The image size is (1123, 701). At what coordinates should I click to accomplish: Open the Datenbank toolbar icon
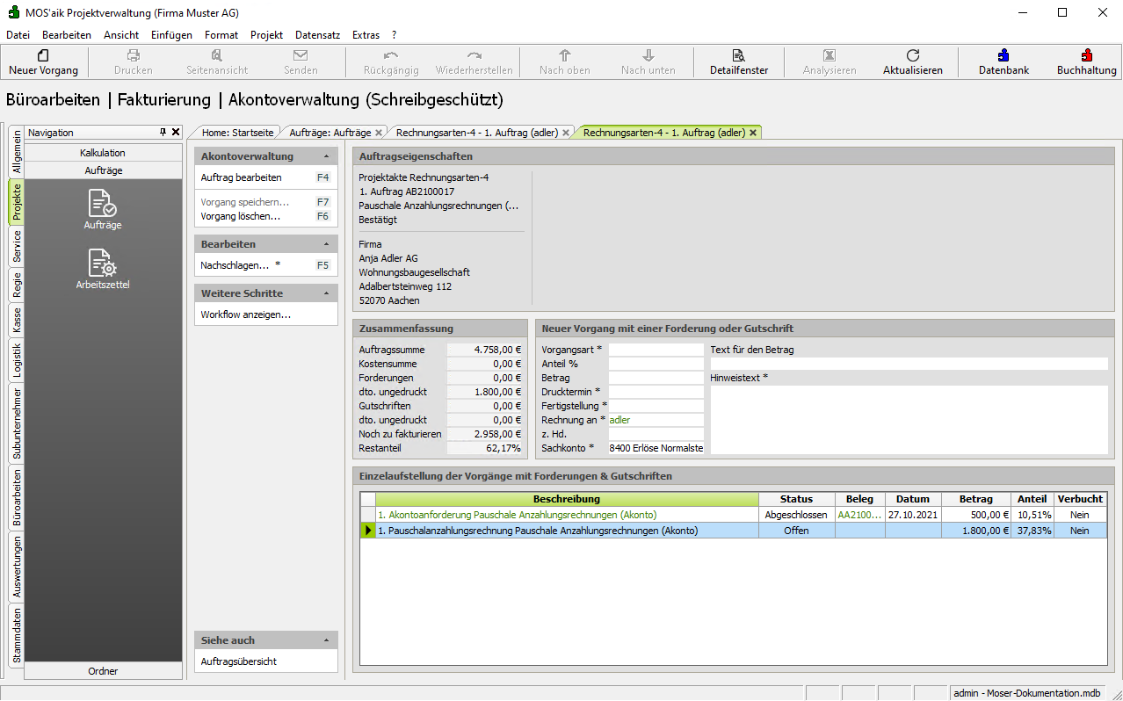pyautogui.click(x=1003, y=55)
